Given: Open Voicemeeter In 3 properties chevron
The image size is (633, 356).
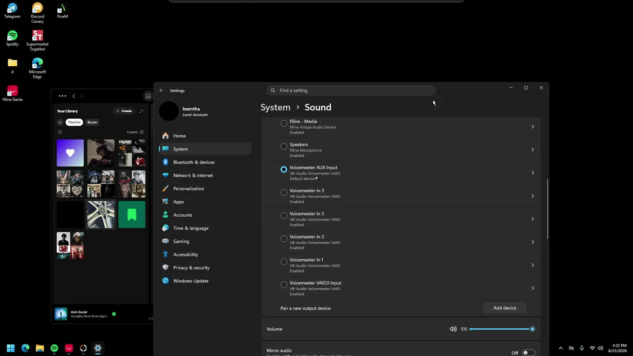Looking at the screenshot, I should click(x=533, y=196).
